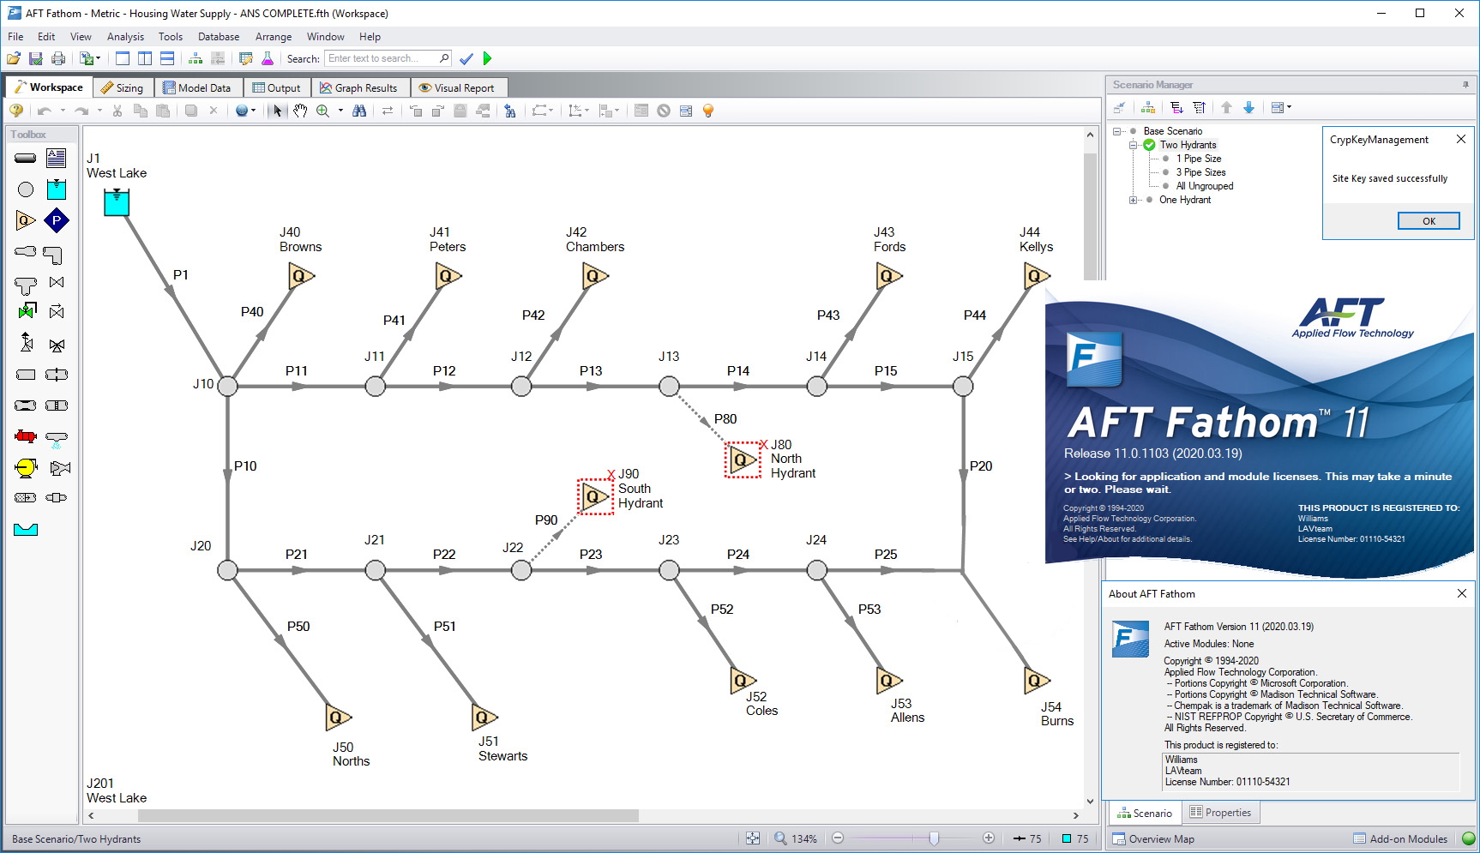
Task: Select the Spray Discharge tool in Toolbox
Action: click(57, 440)
